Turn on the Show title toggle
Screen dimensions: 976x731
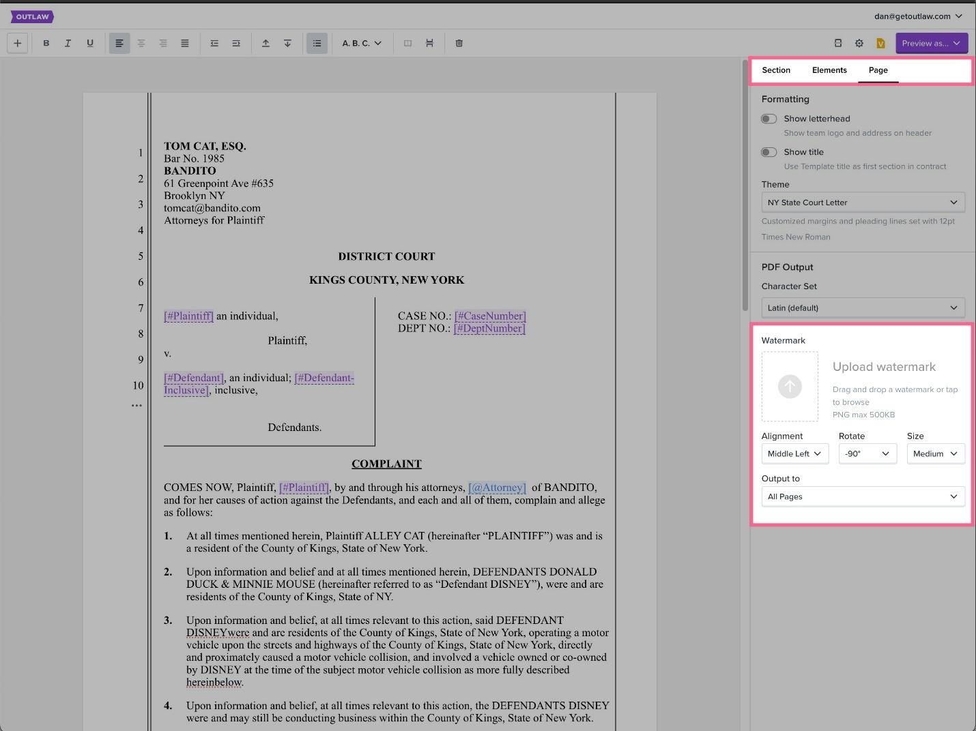(769, 152)
